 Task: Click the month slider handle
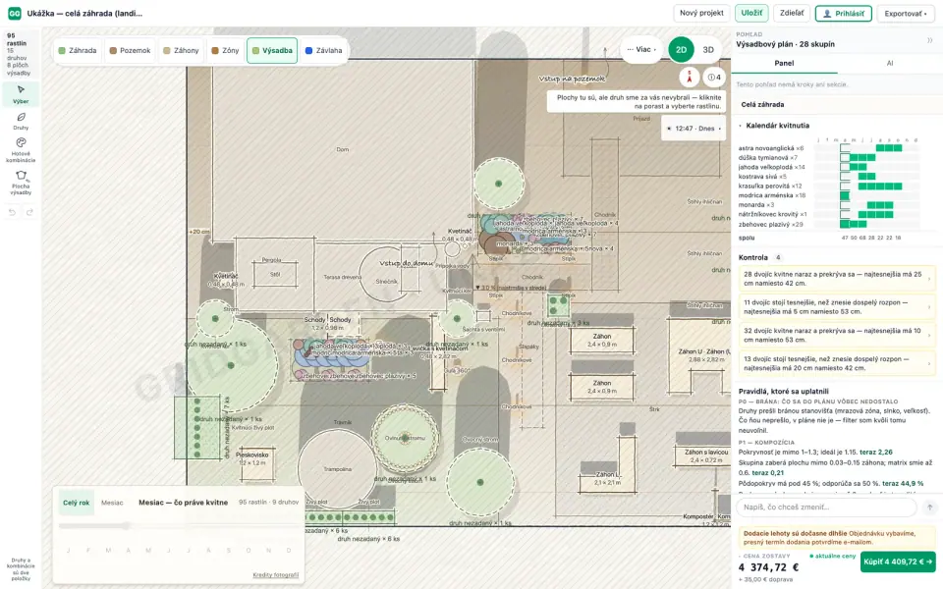click(127, 526)
